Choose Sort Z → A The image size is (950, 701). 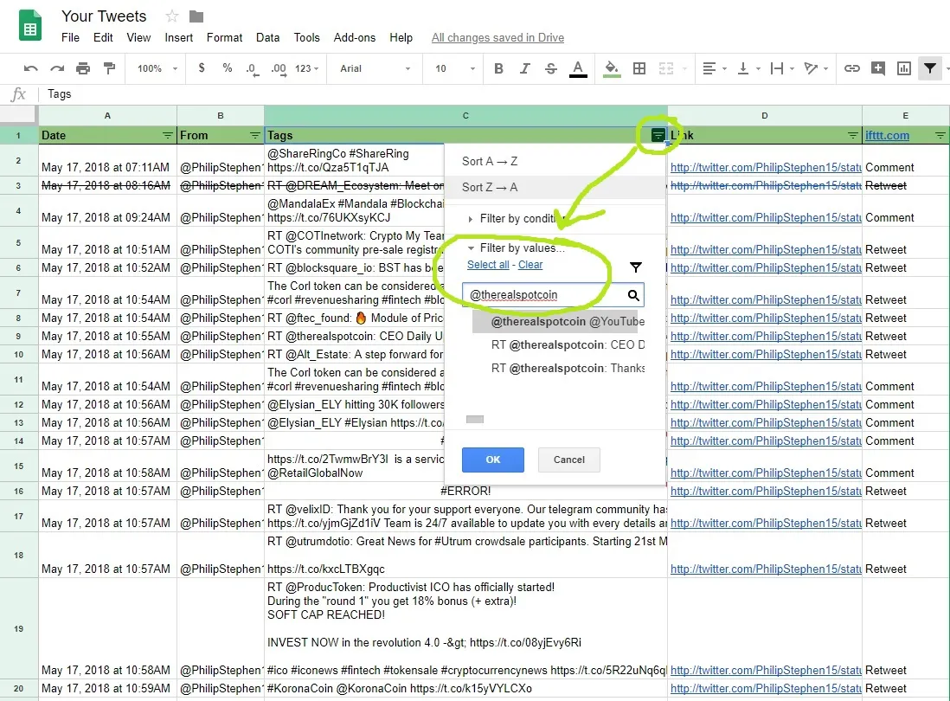click(x=555, y=187)
